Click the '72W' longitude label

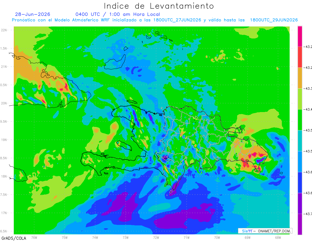(156, 237)
